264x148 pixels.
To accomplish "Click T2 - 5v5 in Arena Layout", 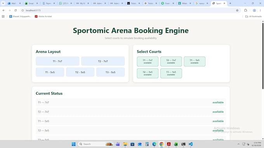I will [x=80, y=72].
